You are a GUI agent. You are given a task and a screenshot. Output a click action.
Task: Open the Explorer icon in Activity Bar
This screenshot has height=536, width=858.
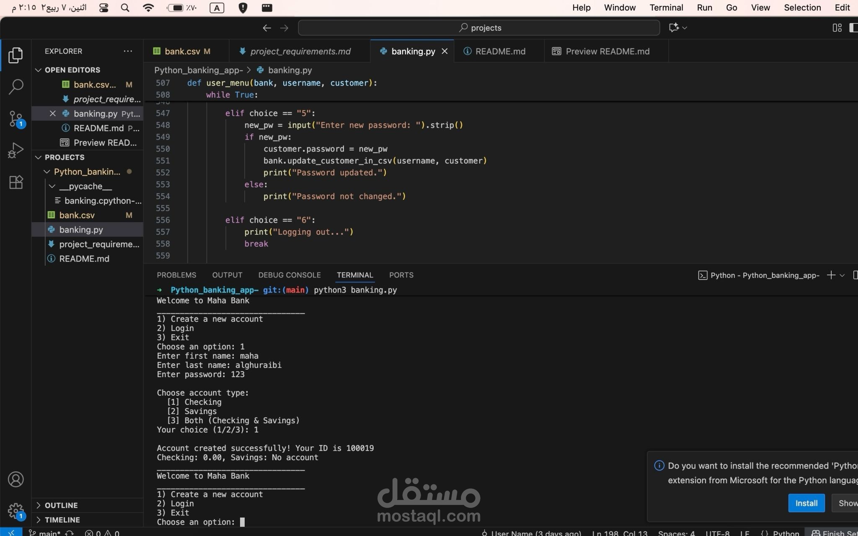(16, 55)
